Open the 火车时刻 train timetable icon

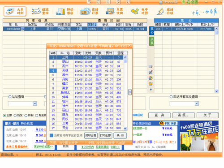coord(15,11)
